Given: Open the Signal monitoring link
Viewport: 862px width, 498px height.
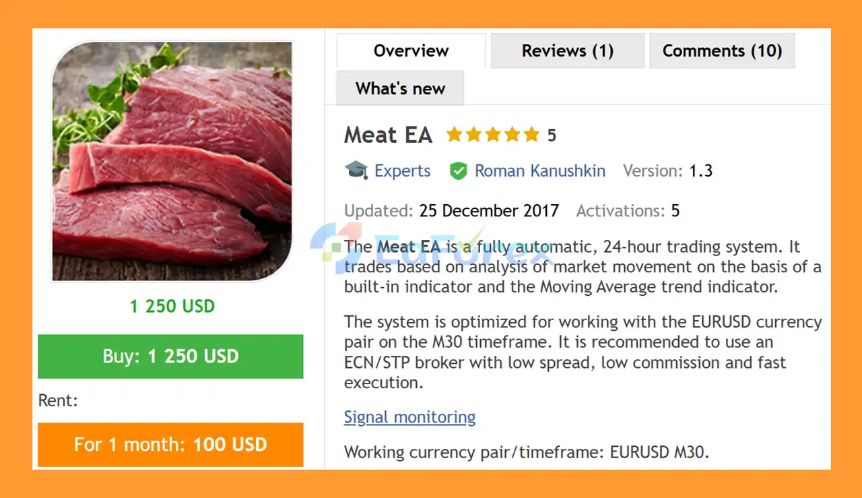Looking at the screenshot, I should pos(409,417).
